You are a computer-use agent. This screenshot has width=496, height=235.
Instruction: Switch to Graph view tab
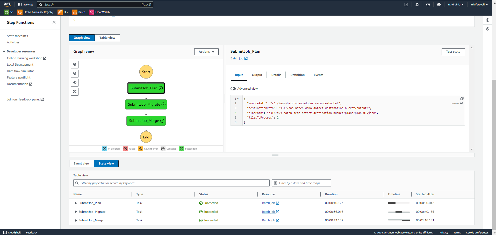(x=82, y=38)
